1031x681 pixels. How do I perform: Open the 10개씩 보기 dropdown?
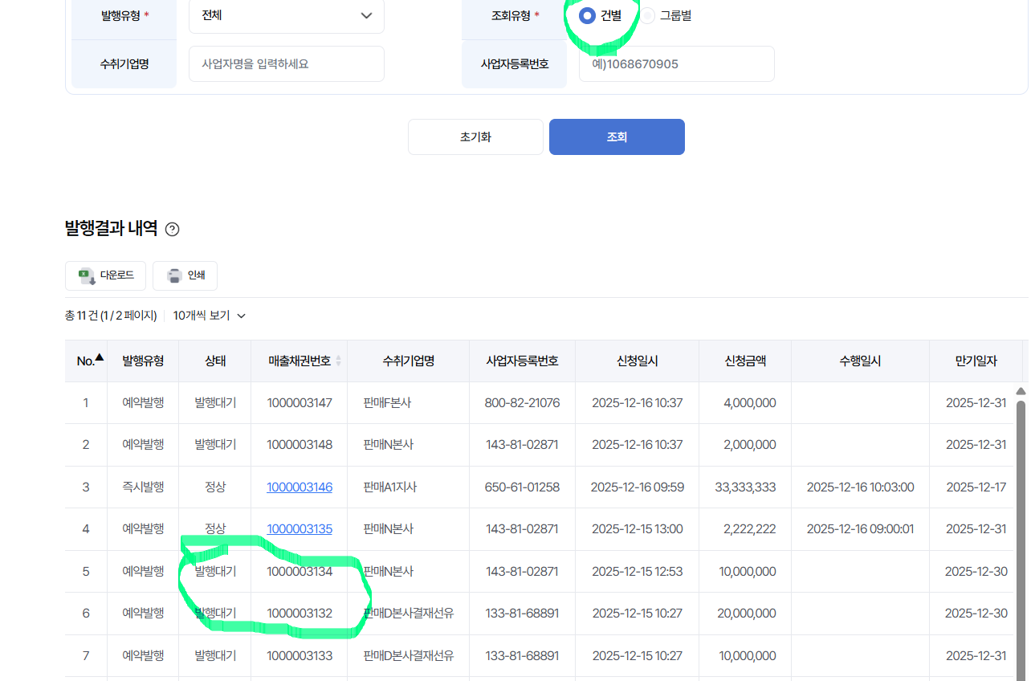210,316
